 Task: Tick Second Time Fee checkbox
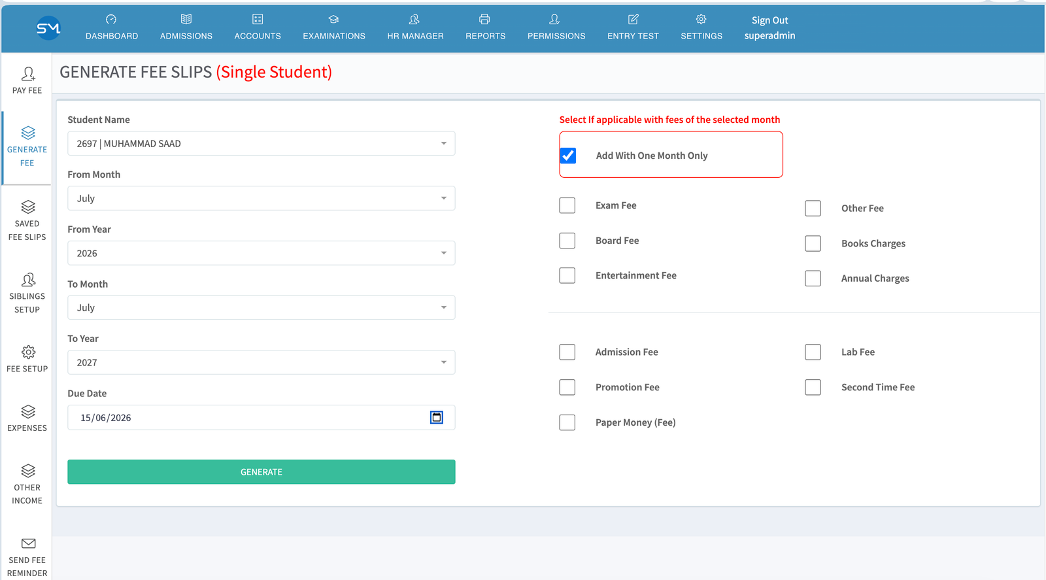pyautogui.click(x=813, y=387)
